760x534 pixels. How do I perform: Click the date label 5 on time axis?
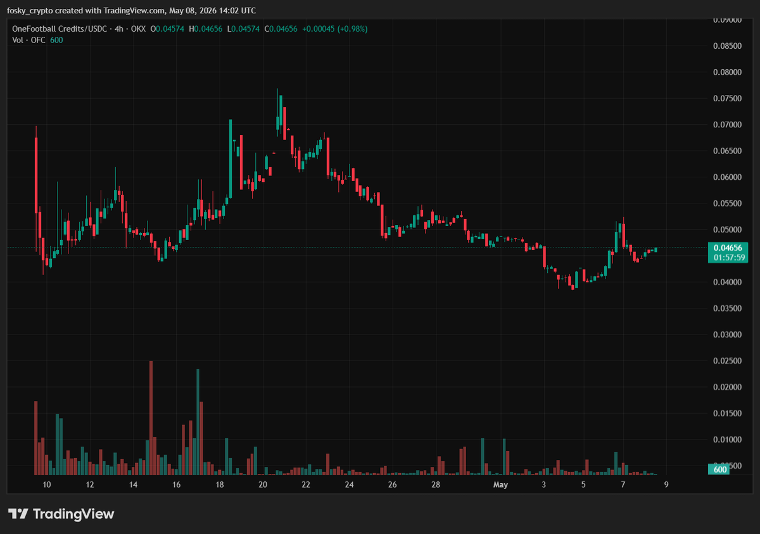(583, 485)
